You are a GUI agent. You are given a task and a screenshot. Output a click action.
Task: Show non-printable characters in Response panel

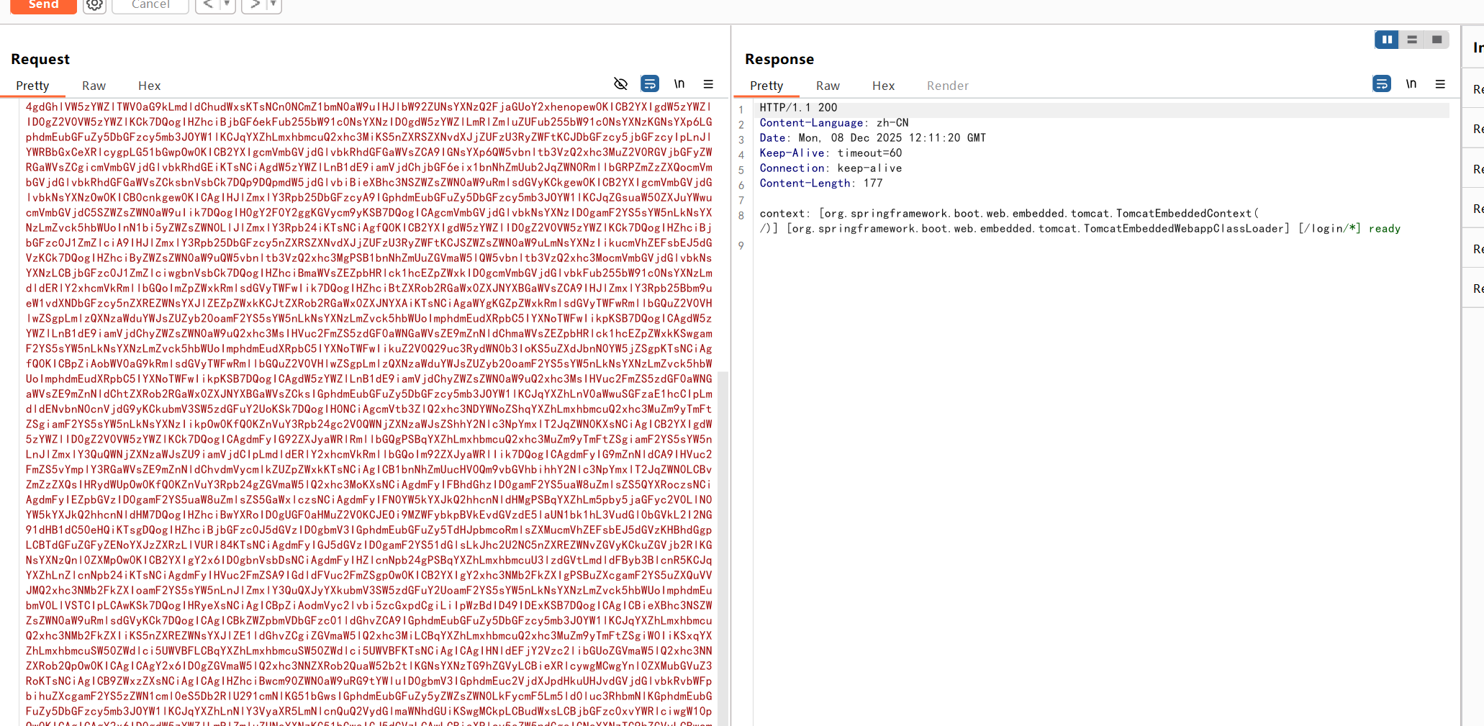[1411, 84]
